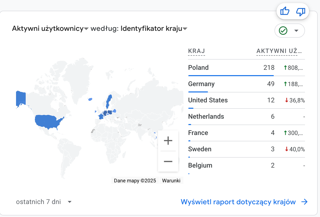Click the minus icon to zoom out the map

(168, 161)
